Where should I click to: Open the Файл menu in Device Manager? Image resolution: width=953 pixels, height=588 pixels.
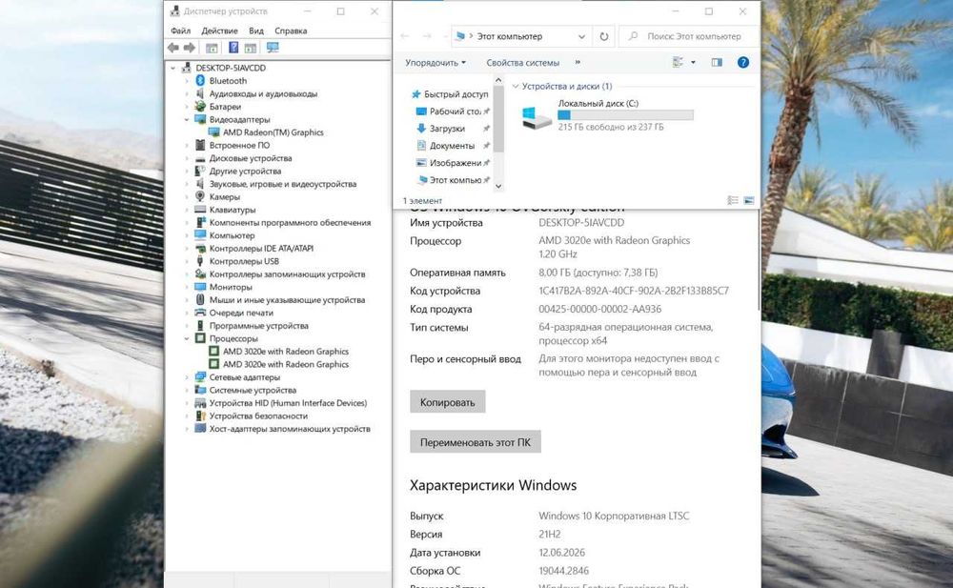click(180, 30)
